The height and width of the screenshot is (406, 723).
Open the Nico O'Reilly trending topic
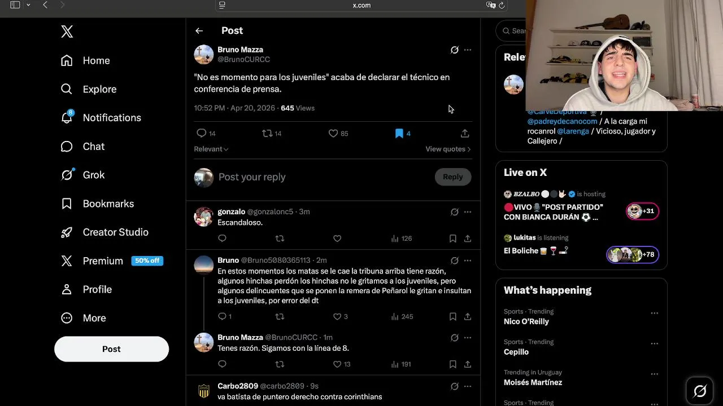[x=526, y=321]
